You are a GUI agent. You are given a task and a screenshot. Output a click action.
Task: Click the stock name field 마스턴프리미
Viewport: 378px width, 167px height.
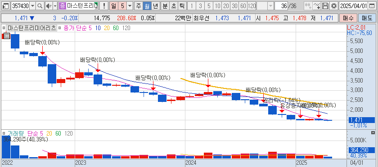click(82, 6)
